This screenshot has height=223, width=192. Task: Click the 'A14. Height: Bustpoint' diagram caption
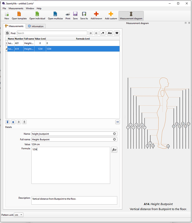158,204
